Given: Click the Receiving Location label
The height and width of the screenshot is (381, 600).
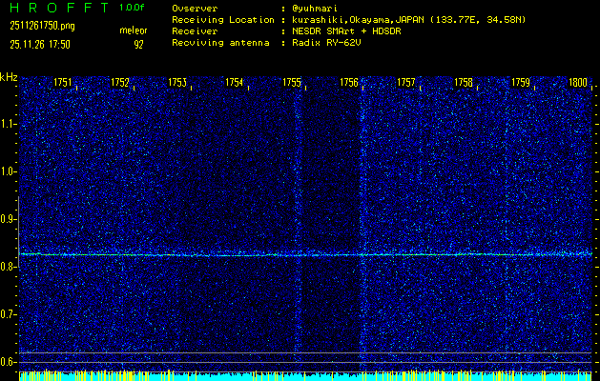Looking at the screenshot, I should [223, 20].
